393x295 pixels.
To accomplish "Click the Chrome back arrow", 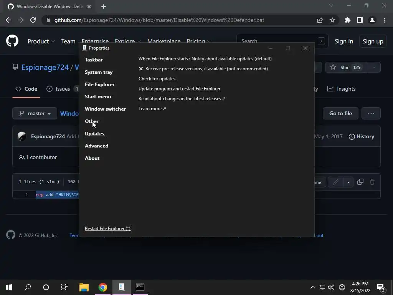I will click(8, 20).
